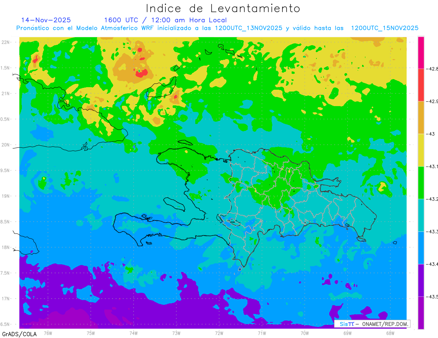Image resolution: width=438 pixels, height=338 pixels.
Task: Click the legend value "-43.3"
Action: point(432,231)
